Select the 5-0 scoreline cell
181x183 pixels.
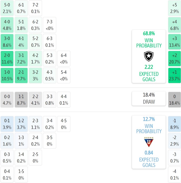[7, 8]
